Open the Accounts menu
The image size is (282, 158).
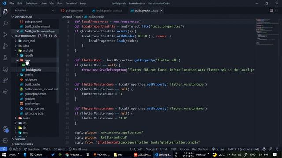click(5, 129)
